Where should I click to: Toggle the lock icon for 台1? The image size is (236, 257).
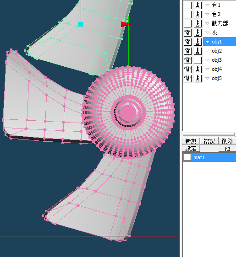pos(198,5)
